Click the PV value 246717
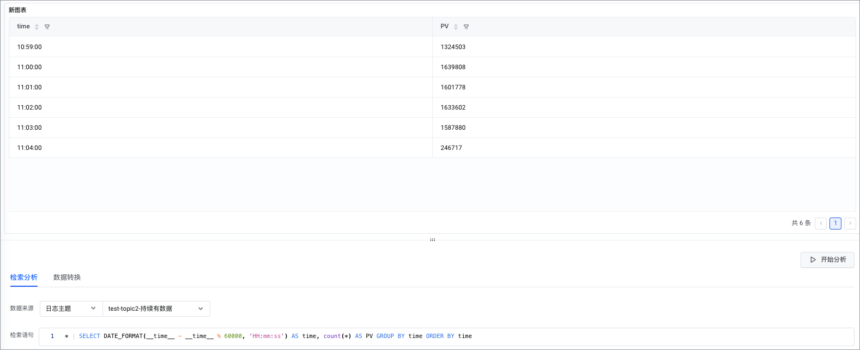The width and height of the screenshot is (860, 350). [451, 148]
